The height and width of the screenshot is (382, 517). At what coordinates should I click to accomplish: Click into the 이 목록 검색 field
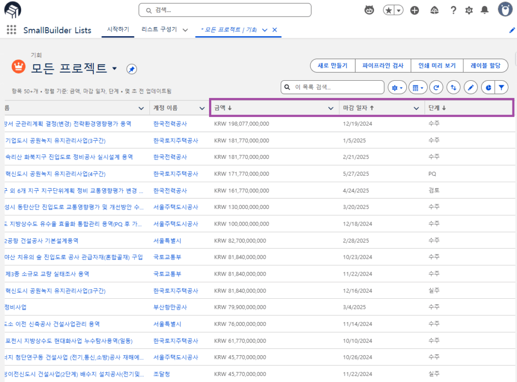(332, 87)
